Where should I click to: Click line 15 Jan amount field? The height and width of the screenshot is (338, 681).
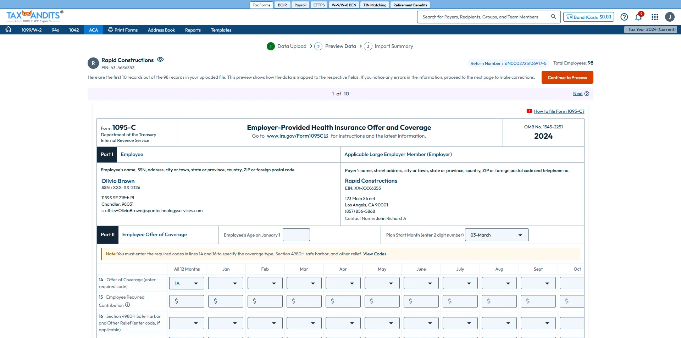226,301
